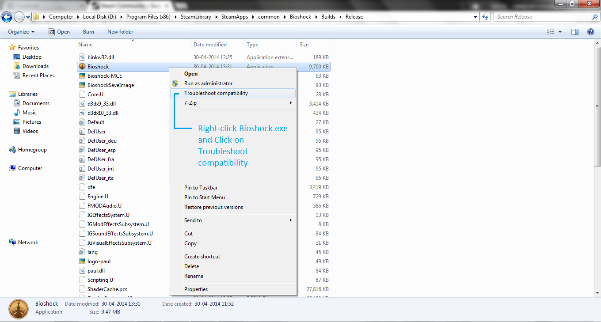Select Homegroup in the navigation pane
This screenshot has height=322, width=601.
click(x=32, y=150)
